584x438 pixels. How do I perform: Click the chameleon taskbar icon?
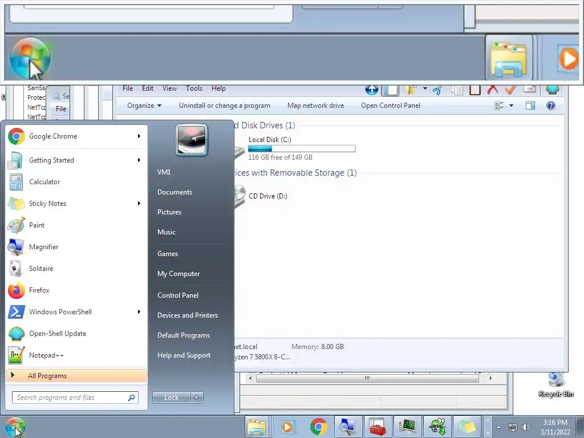click(x=437, y=427)
